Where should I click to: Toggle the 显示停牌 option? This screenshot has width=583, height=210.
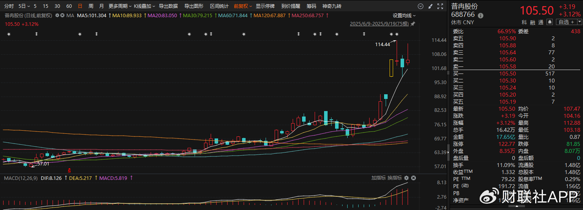tap(265, 6)
